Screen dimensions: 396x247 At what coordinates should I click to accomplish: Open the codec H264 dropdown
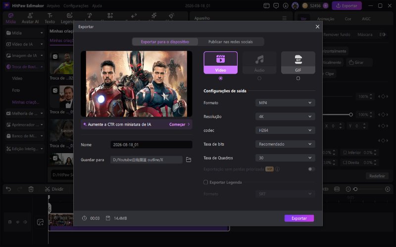[285, 130]
